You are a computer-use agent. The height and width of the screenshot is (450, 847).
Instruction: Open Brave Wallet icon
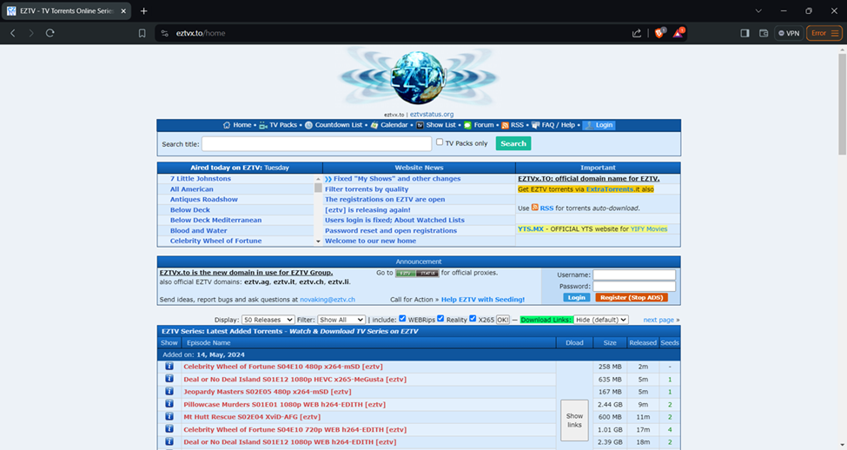tap(764, 33)
